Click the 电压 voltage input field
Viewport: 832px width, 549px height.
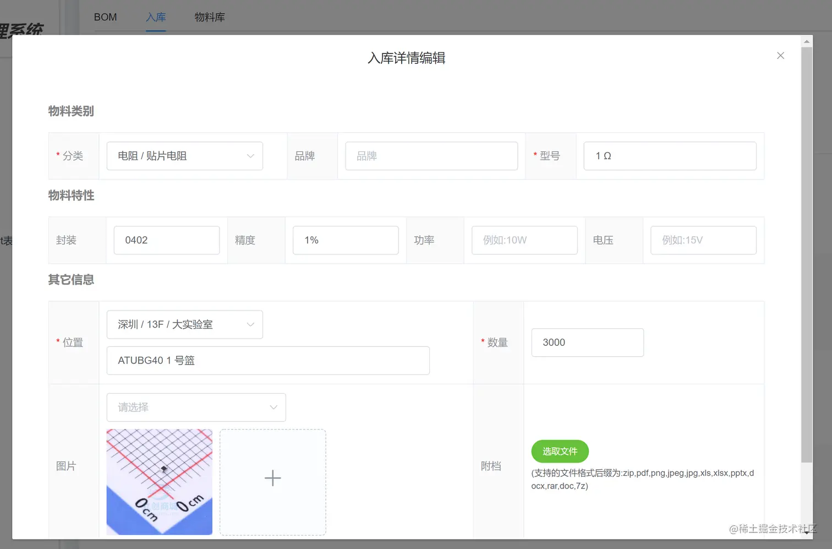[703, 240]
